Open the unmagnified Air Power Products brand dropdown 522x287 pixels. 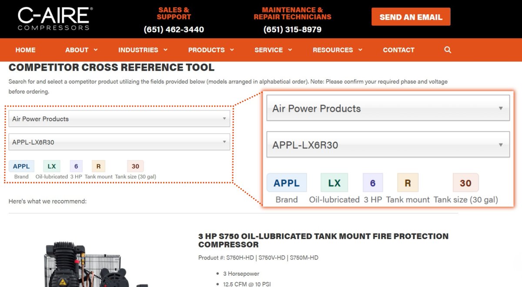(119, 119)
